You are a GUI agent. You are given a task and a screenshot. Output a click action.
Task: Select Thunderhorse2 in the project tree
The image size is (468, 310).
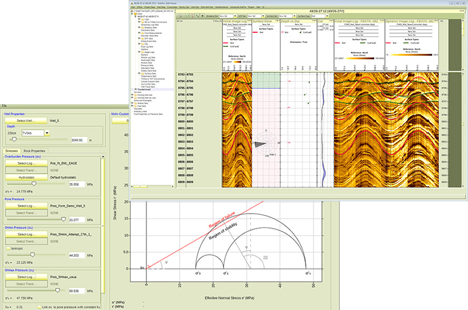pos(144,89)
